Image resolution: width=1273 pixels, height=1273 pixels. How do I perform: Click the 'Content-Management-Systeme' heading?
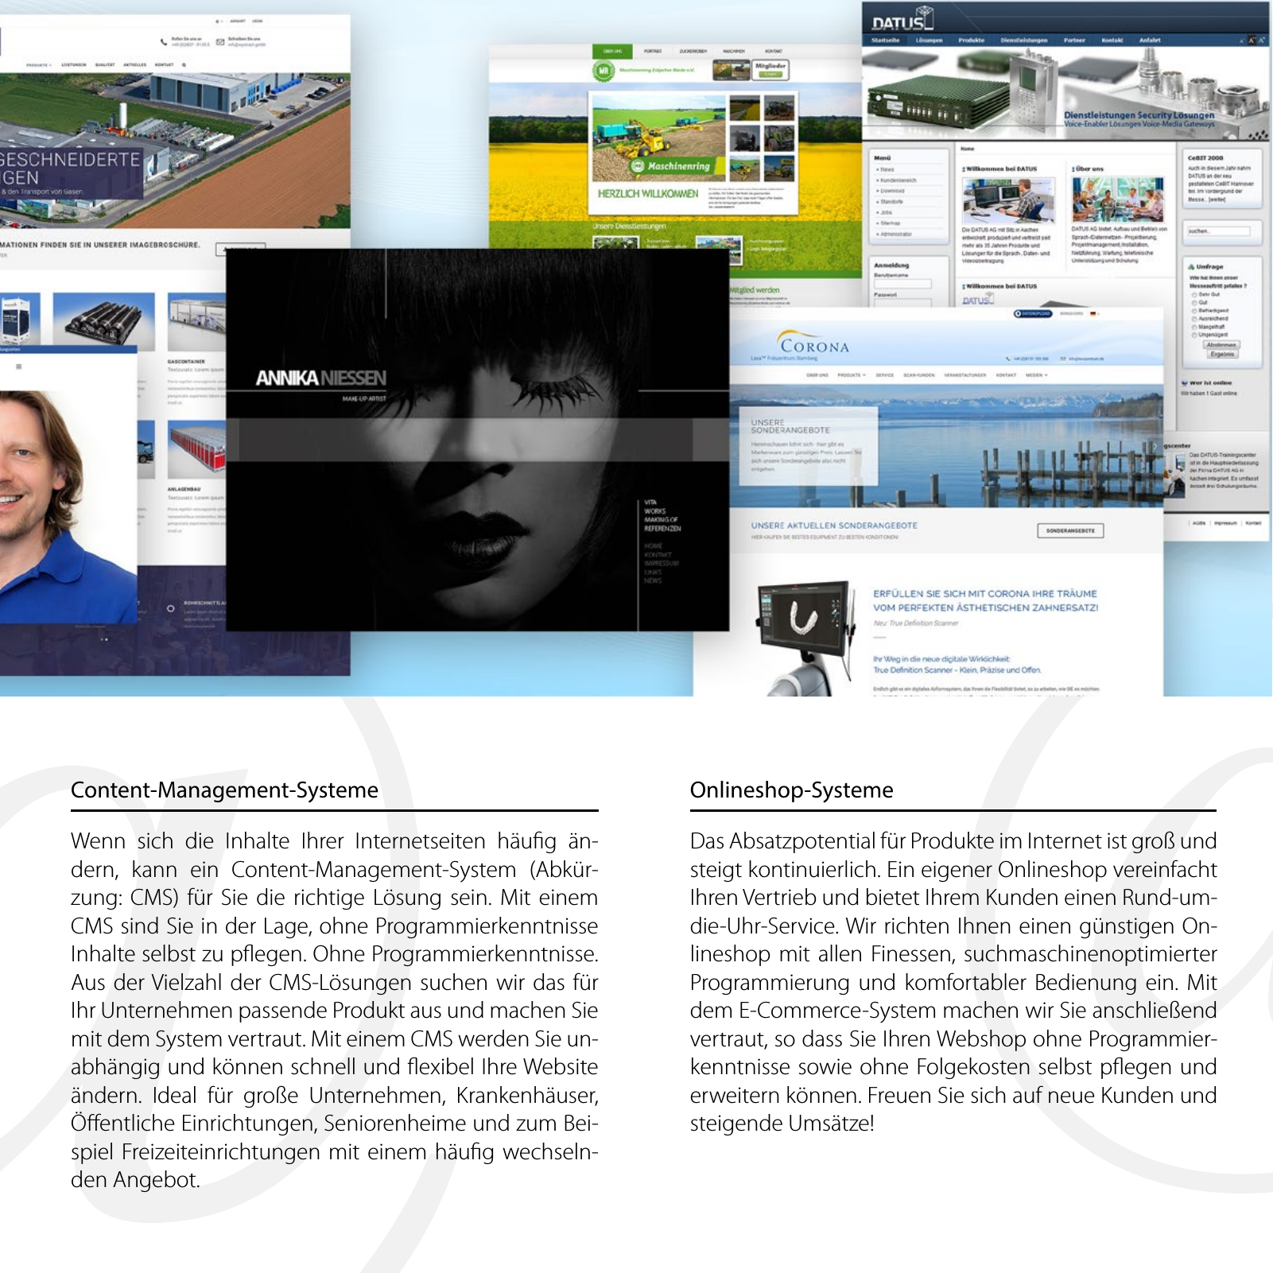pyautogui.click(x=224, y=790)
